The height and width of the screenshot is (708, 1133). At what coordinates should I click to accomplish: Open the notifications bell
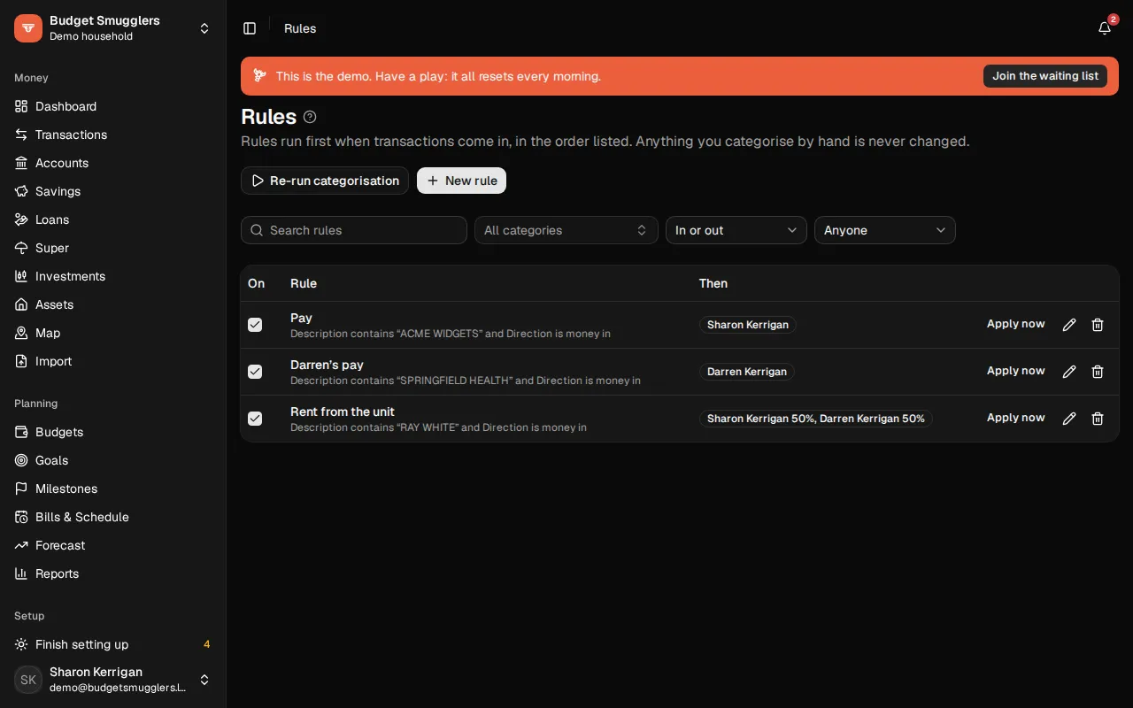1105,28
